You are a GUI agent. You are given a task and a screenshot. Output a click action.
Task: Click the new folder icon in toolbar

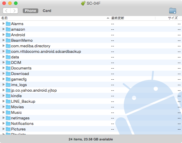coord(173,11)
